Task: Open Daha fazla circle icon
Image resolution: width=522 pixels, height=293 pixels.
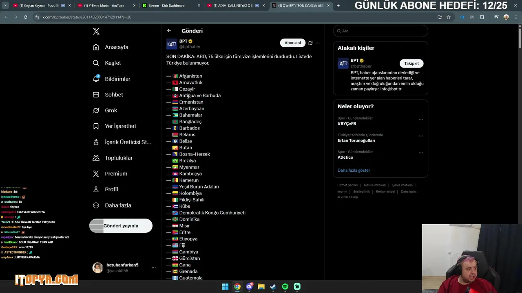Action: [96, 206]
